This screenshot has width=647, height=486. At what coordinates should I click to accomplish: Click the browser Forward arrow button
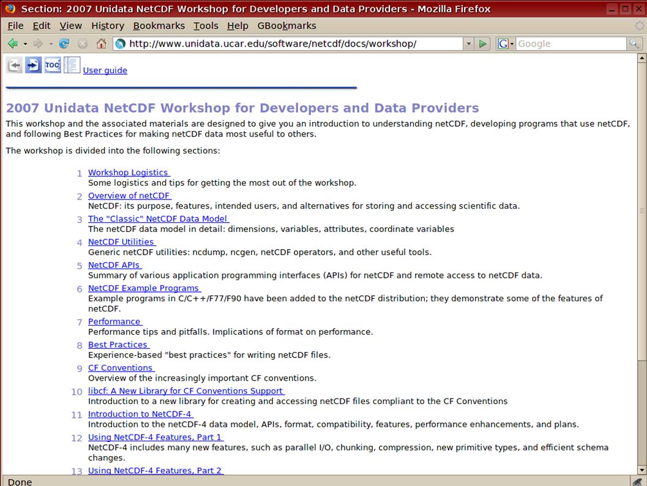pyautogui.click(x=37, y=43)
